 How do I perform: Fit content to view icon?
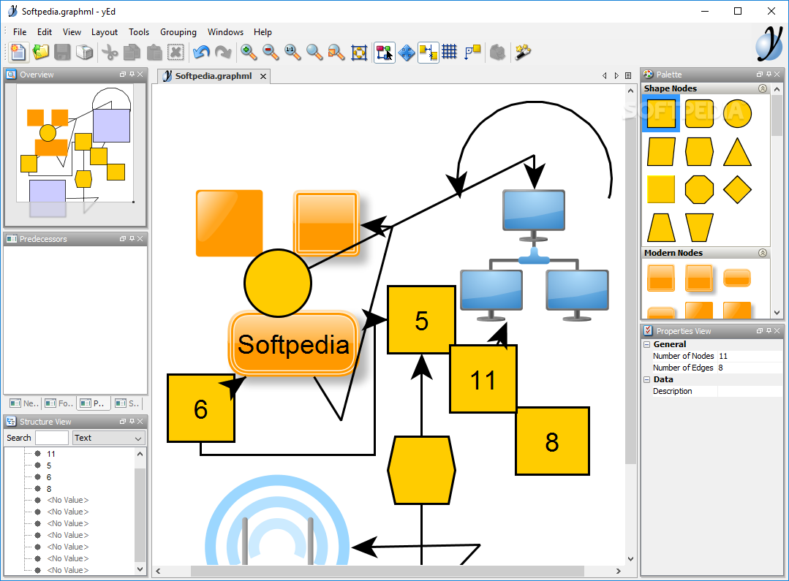pyautogui.click(x=359, y=53)
